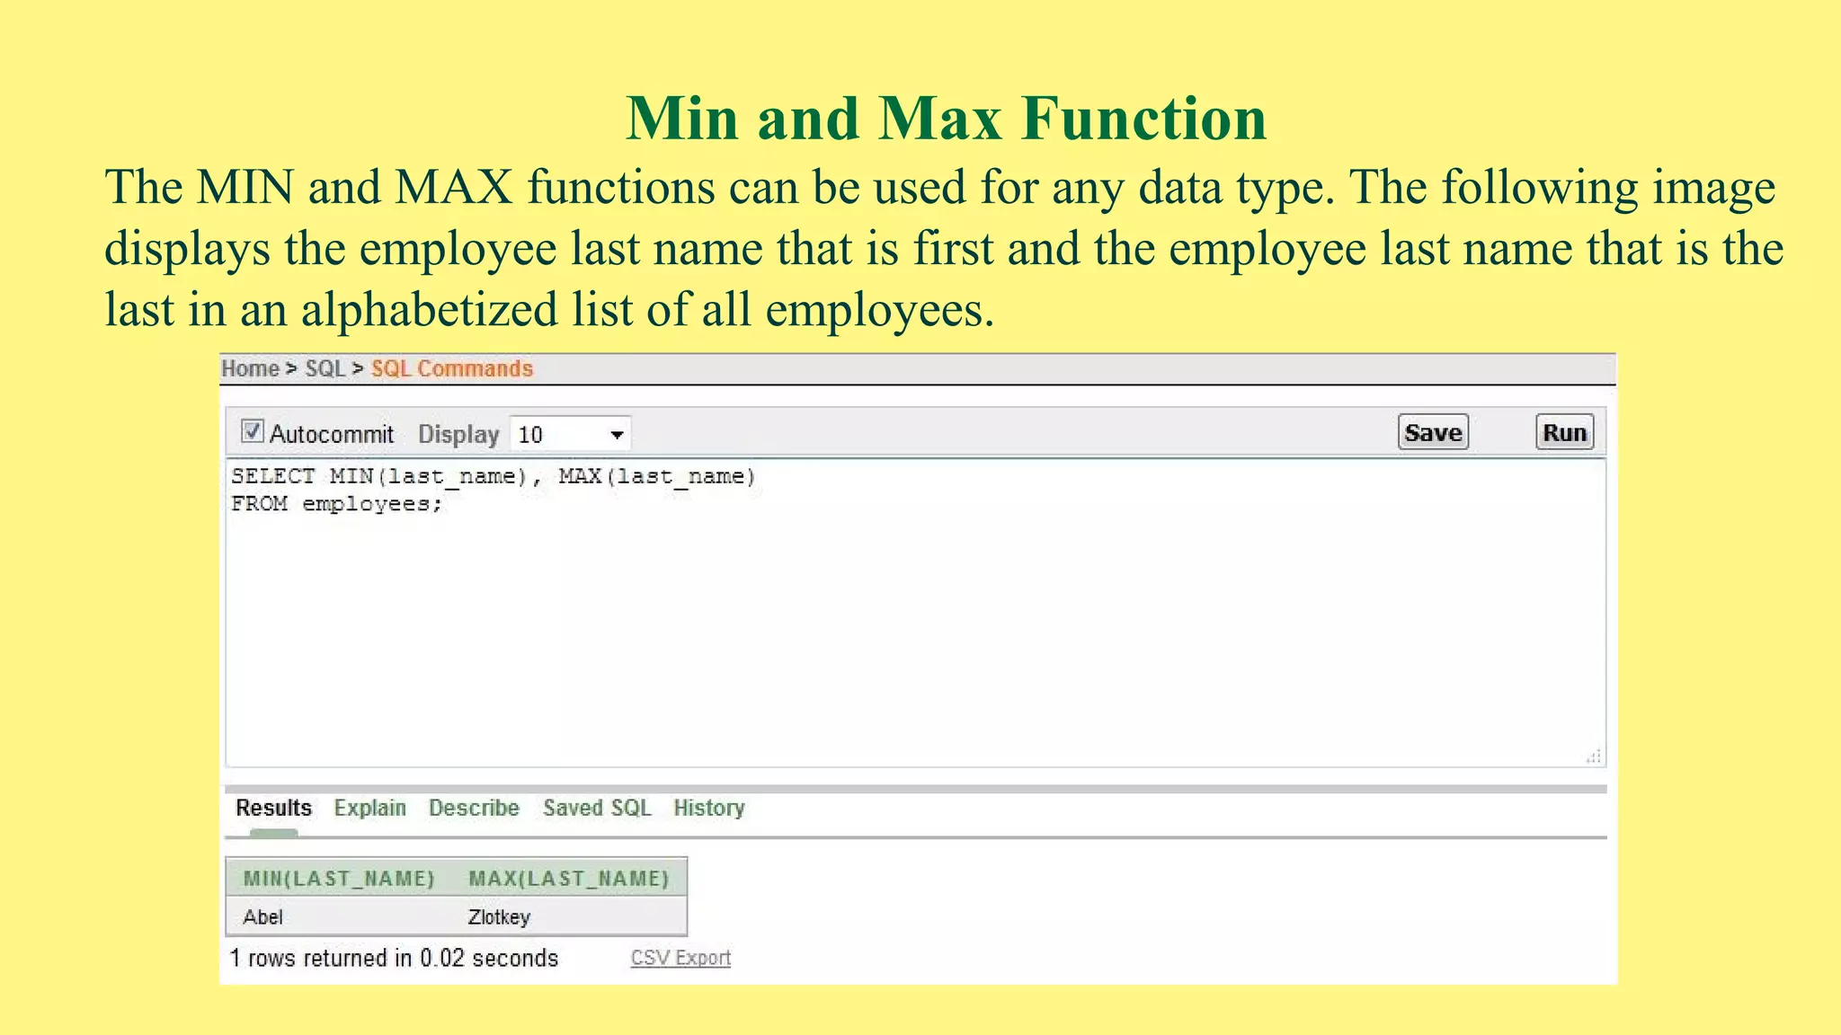Viewport: 1841px width, 1035px height.
Task: Select SQL Commands in the breadcrumb
Action: [452, 368]
